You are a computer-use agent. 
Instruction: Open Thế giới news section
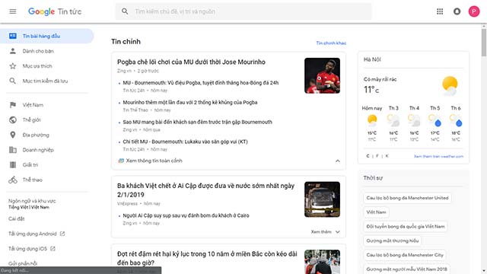click(x=31, y=120)
